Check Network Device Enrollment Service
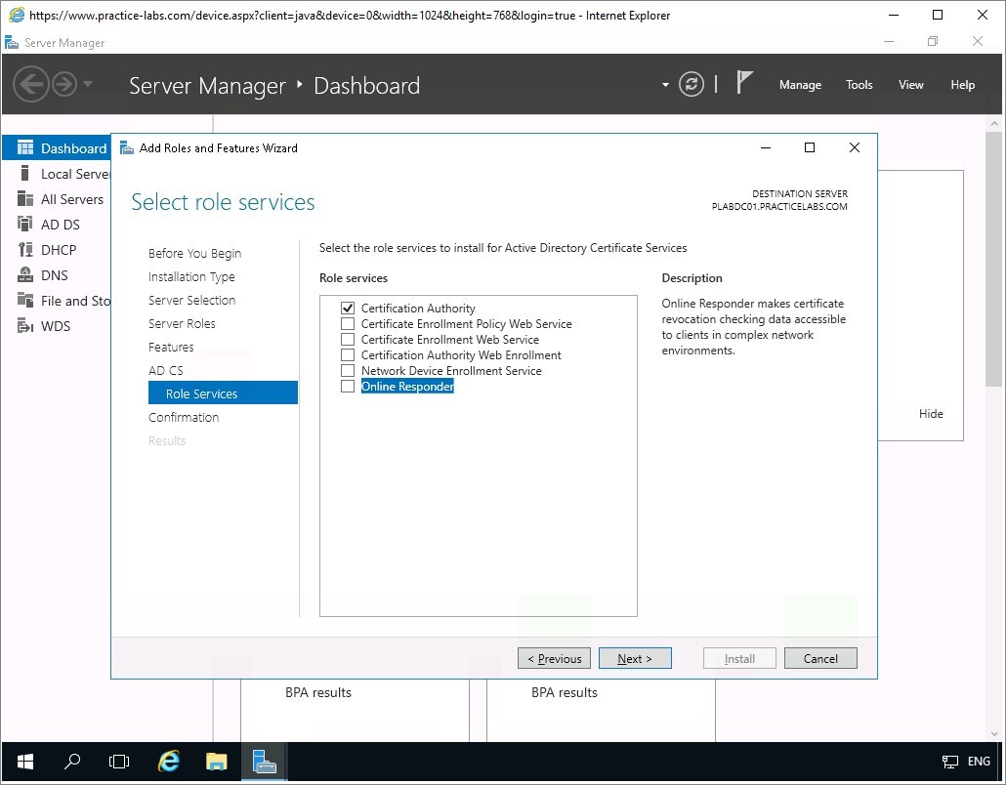 click(x=347, y=371)
